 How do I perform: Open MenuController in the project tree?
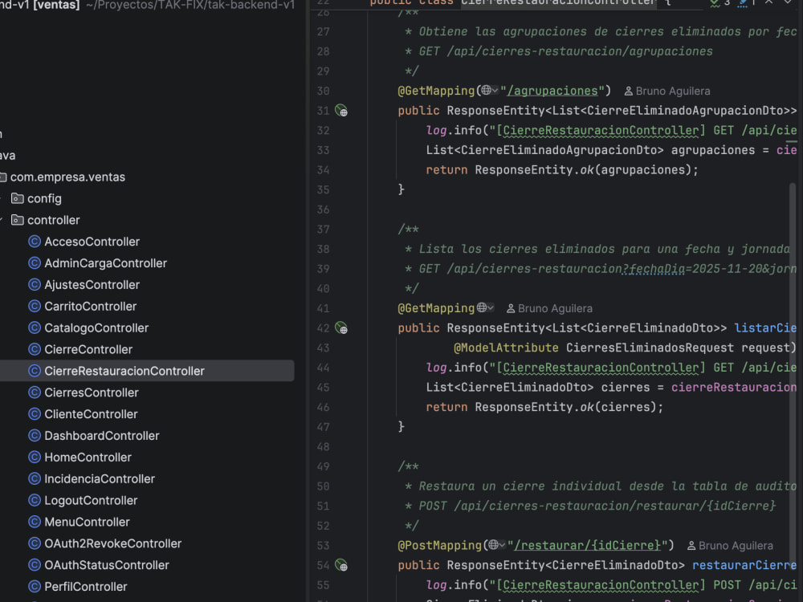click(x=87, y=522)
